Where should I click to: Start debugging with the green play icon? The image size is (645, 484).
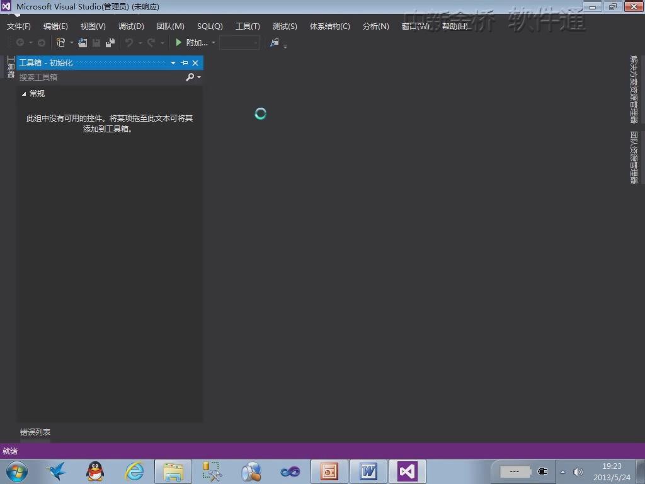pyautogui.click(x=178, y=42)
